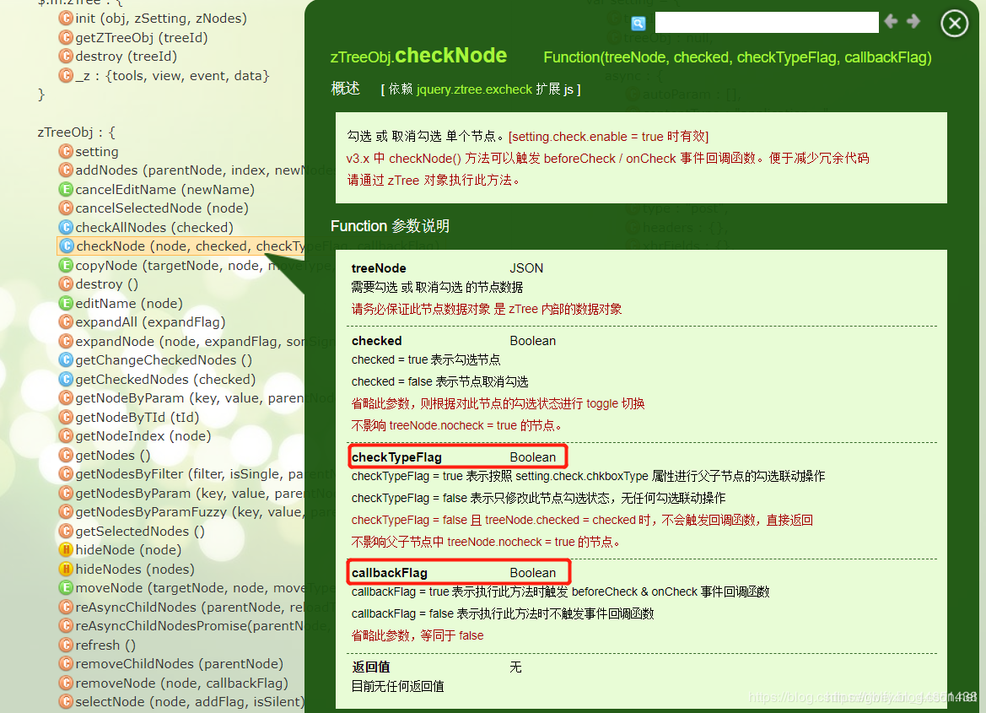Click jquery.ztree.excheck dependency text

point(474,89)
